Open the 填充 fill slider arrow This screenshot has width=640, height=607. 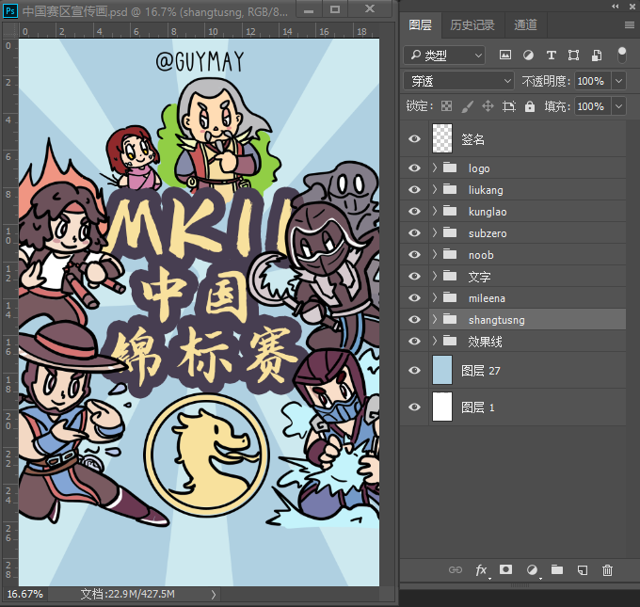pyautogui.click(x=618, y=106)
